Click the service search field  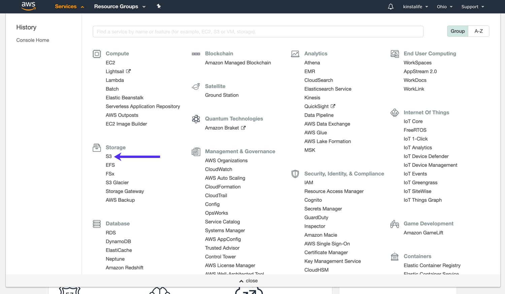258,31
